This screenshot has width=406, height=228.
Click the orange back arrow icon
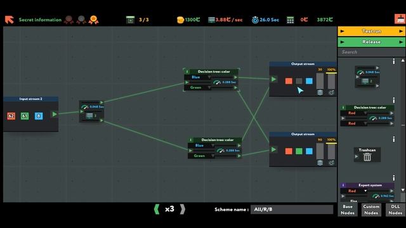(x=10, y=20)
